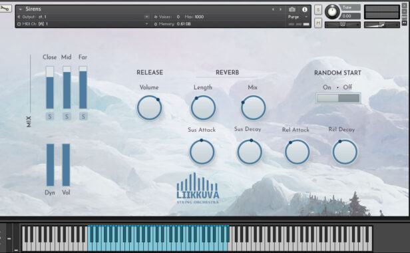Screen dimensions: 410x253
Task: Toggle the Random Start on/off switch
Action: pos(338,98)
